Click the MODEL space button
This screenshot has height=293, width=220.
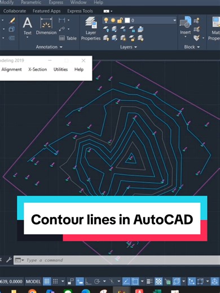[x=33, y=281]
